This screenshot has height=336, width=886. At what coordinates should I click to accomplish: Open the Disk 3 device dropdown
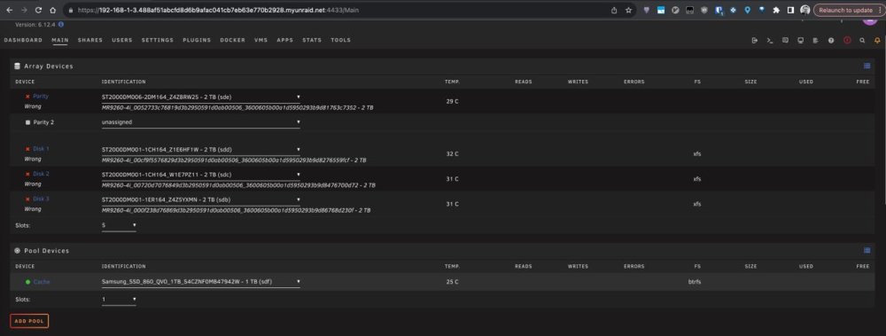click(x=200, y=199)
